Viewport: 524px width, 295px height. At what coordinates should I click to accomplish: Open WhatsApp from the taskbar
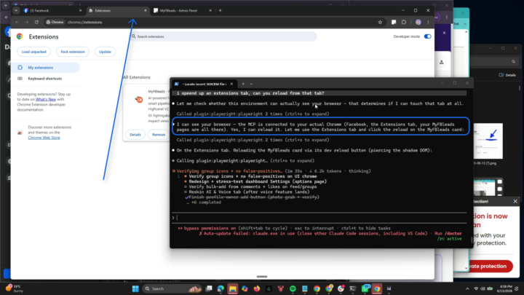point(365,288)
